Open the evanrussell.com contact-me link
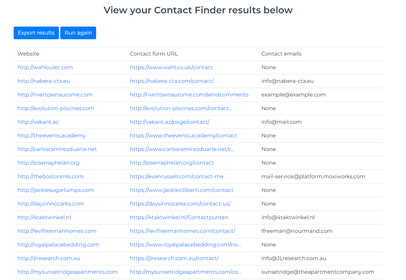This screenshot has height=280, width=406. point(177,177)
